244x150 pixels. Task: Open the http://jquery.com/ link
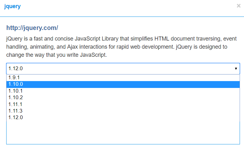[x=32, y=28]
